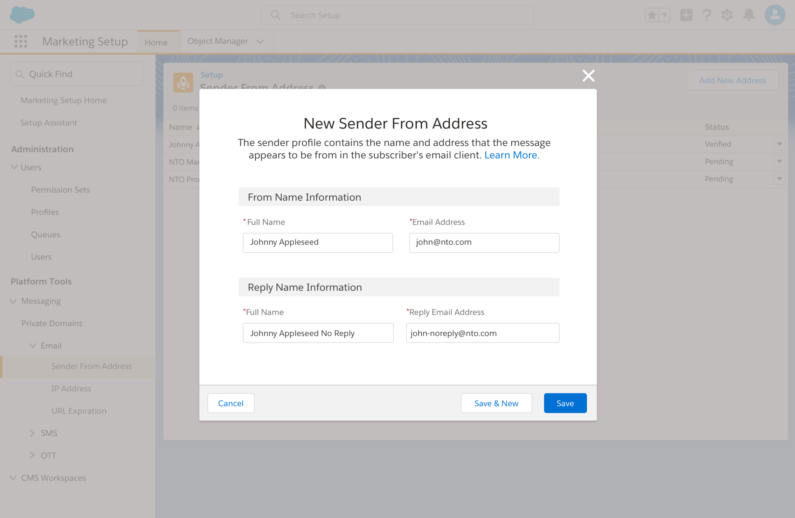
Task: Click the Learn More link
Action: [511, 155]
